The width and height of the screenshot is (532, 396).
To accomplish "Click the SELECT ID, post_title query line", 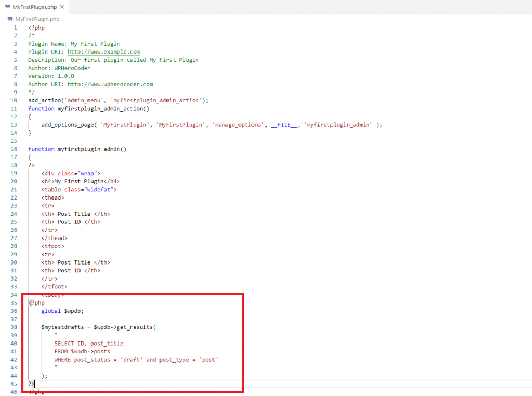I will [88, 344].
